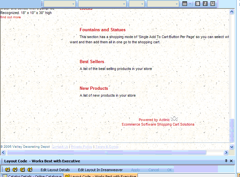240x177 pixels.
Task: Open the first toolbar combo box
Action: (x=60, y=4)
